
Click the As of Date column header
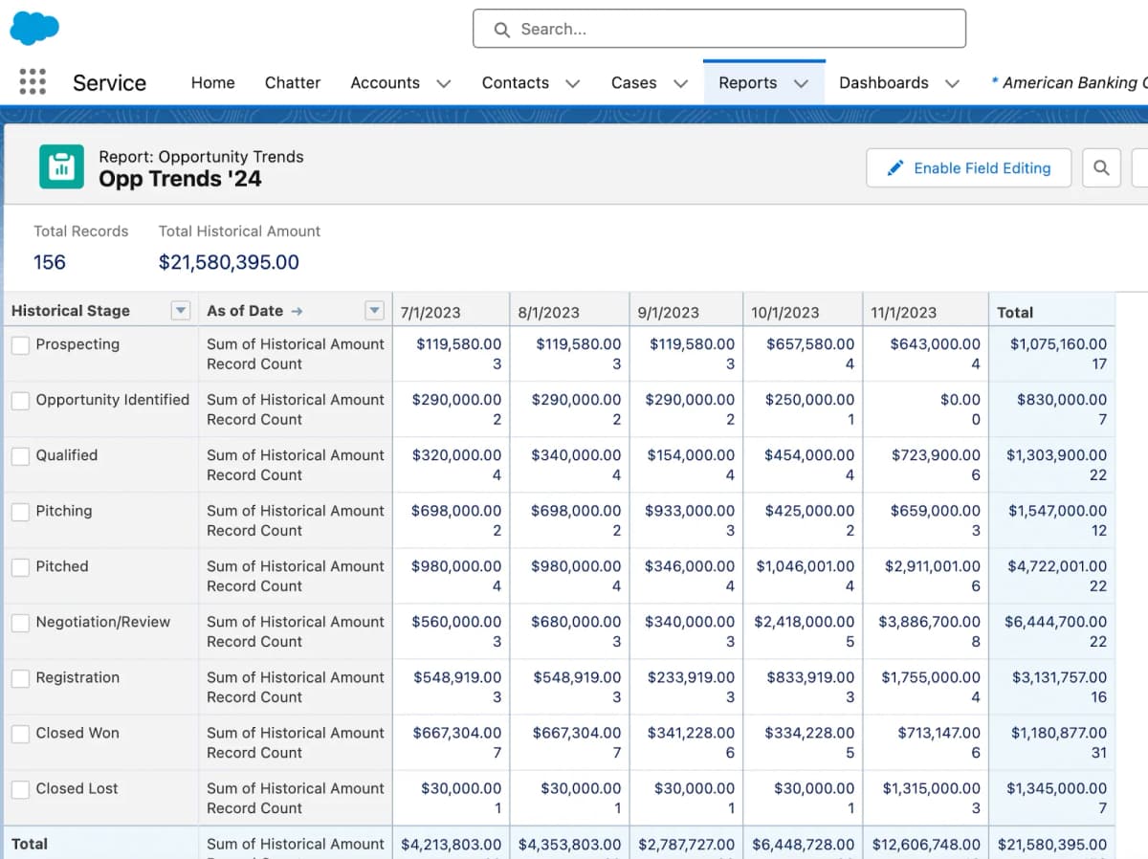[x=245, y=311]
